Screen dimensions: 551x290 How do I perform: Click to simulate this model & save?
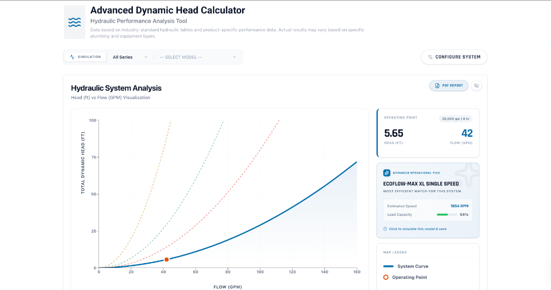(417, 229)
